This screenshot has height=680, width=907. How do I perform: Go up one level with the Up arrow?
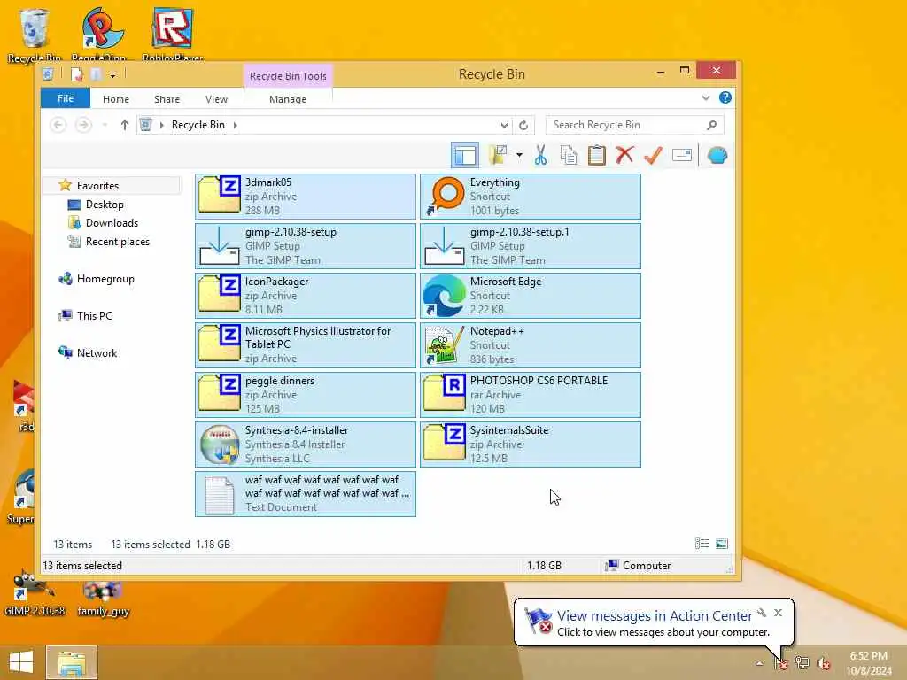tap(124, 124)
